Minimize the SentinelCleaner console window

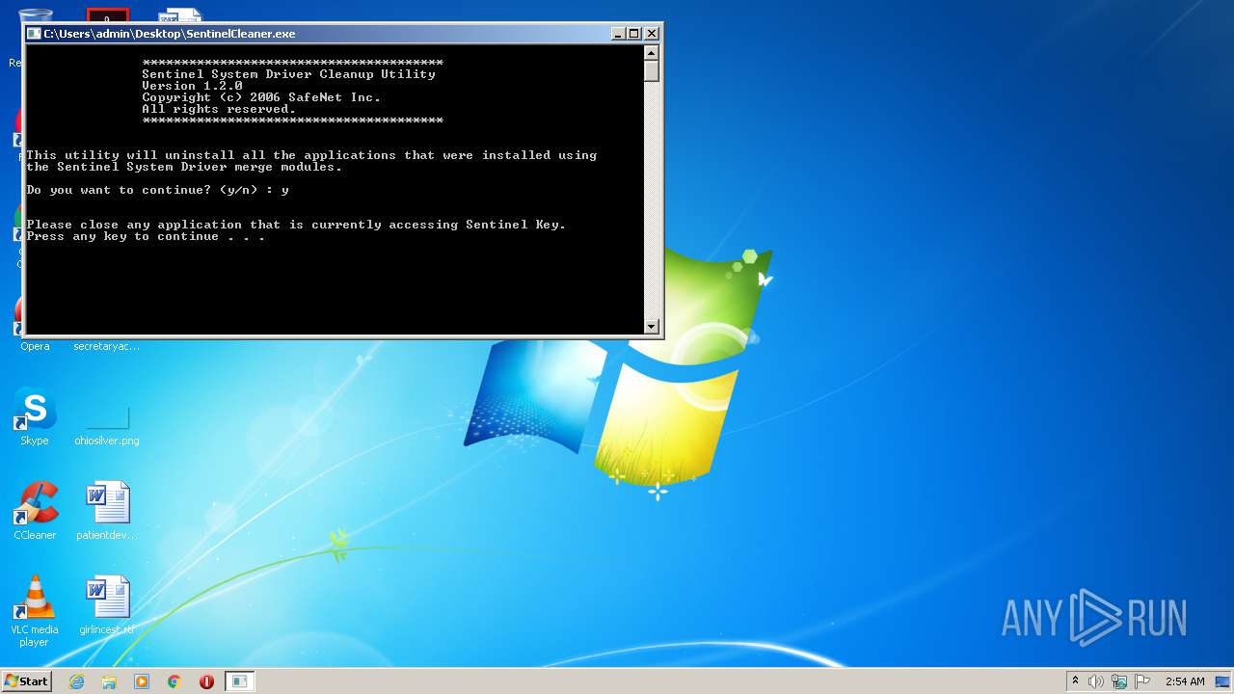pyautogui.click(x=618, y=34)
